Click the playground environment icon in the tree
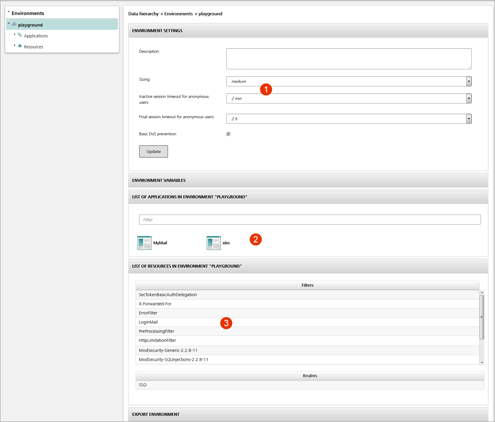 [x=14, y=24]
